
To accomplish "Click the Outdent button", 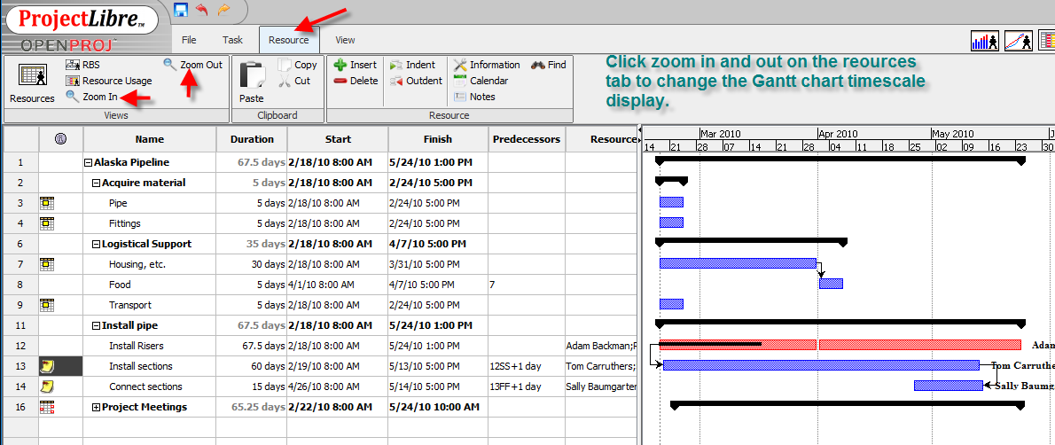I will 416,81.
